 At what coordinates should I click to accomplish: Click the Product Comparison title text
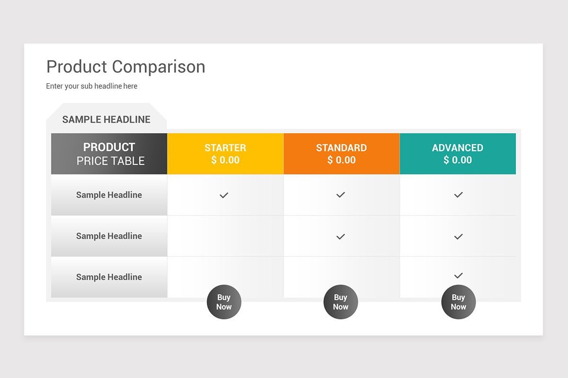point(126,67)
